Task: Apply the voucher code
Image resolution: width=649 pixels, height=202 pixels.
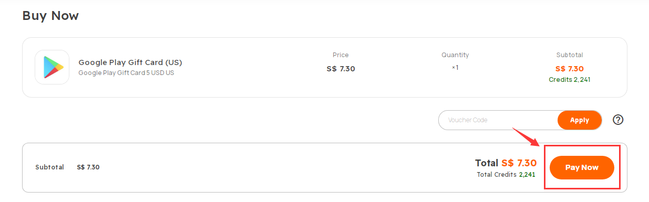Action: click(x=580, y=120)
